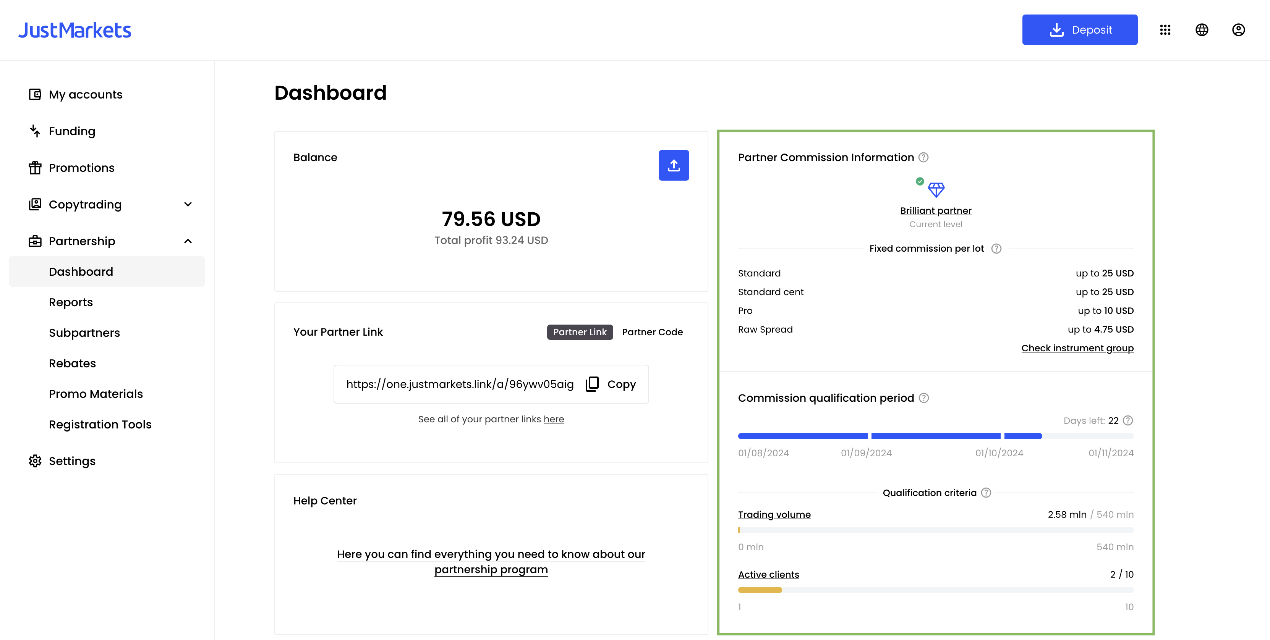Click the Check instrument group link
1270x640 pixels.
[x=1077, y=348]
